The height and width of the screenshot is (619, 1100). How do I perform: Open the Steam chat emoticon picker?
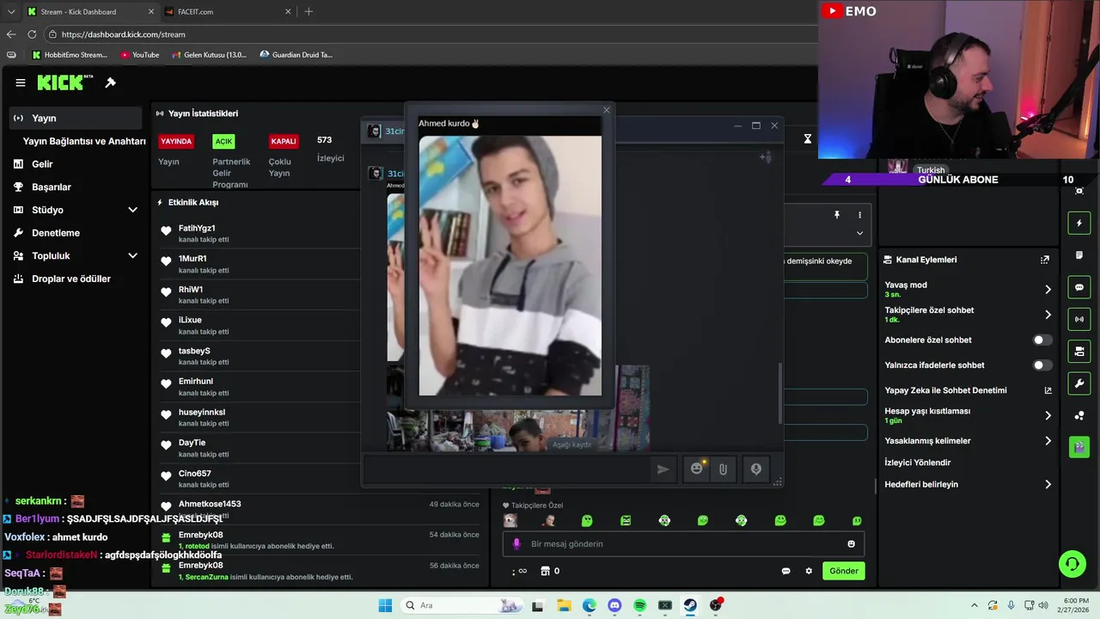[697, 469]
